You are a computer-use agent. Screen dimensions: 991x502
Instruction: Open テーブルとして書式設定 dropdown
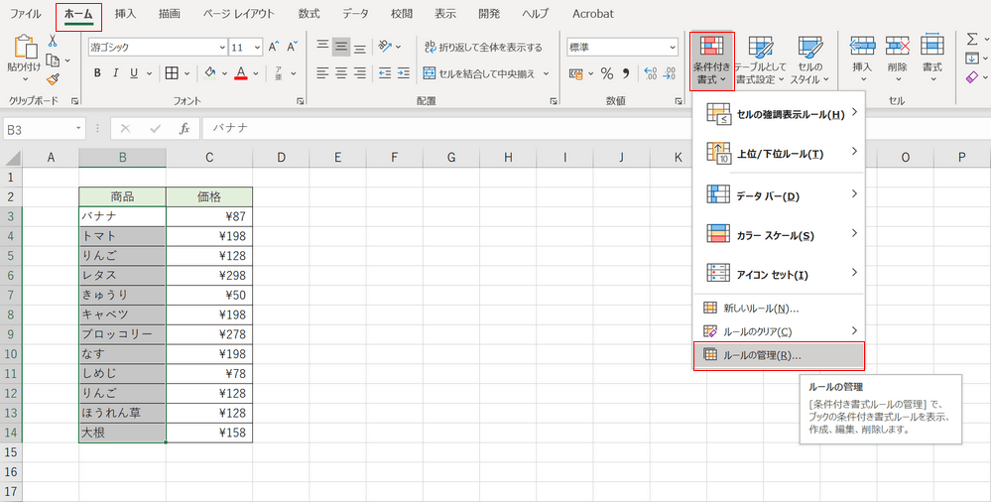coord(760,62)
